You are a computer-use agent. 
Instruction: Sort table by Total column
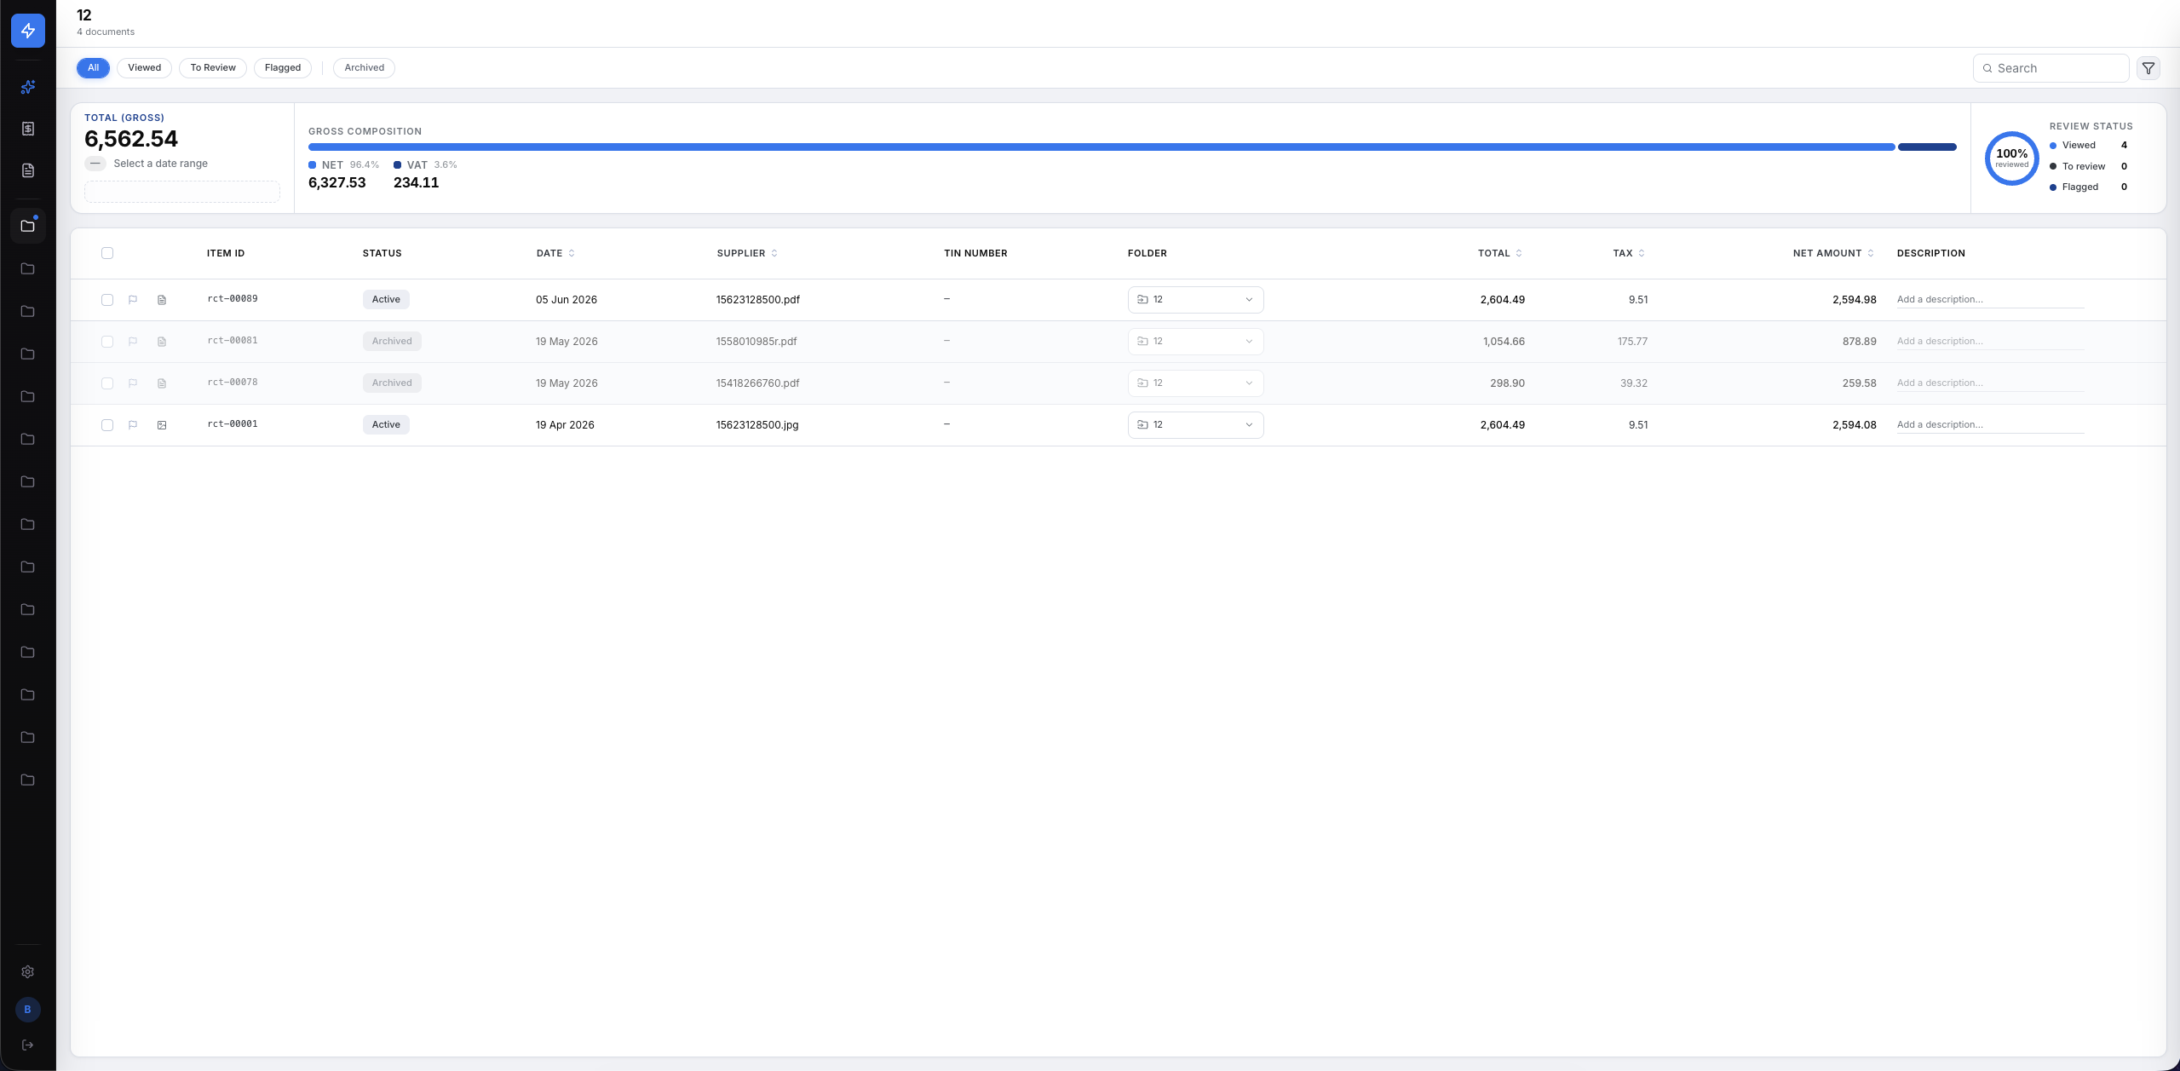click(1500, 253)
